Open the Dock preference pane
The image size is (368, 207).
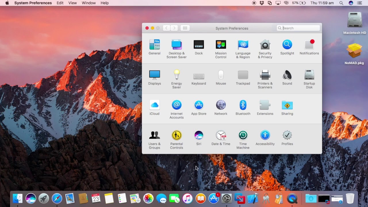tap(199, 47)
